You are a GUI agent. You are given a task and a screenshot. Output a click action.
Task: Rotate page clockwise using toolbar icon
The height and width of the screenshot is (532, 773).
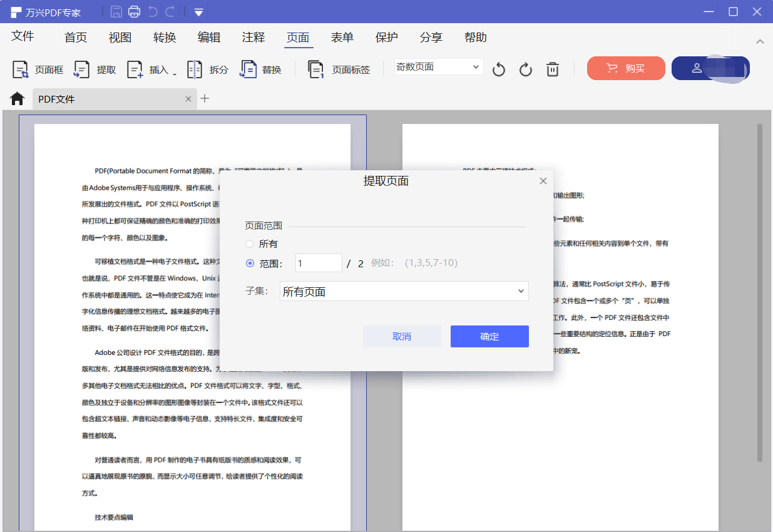pos(526,69)
